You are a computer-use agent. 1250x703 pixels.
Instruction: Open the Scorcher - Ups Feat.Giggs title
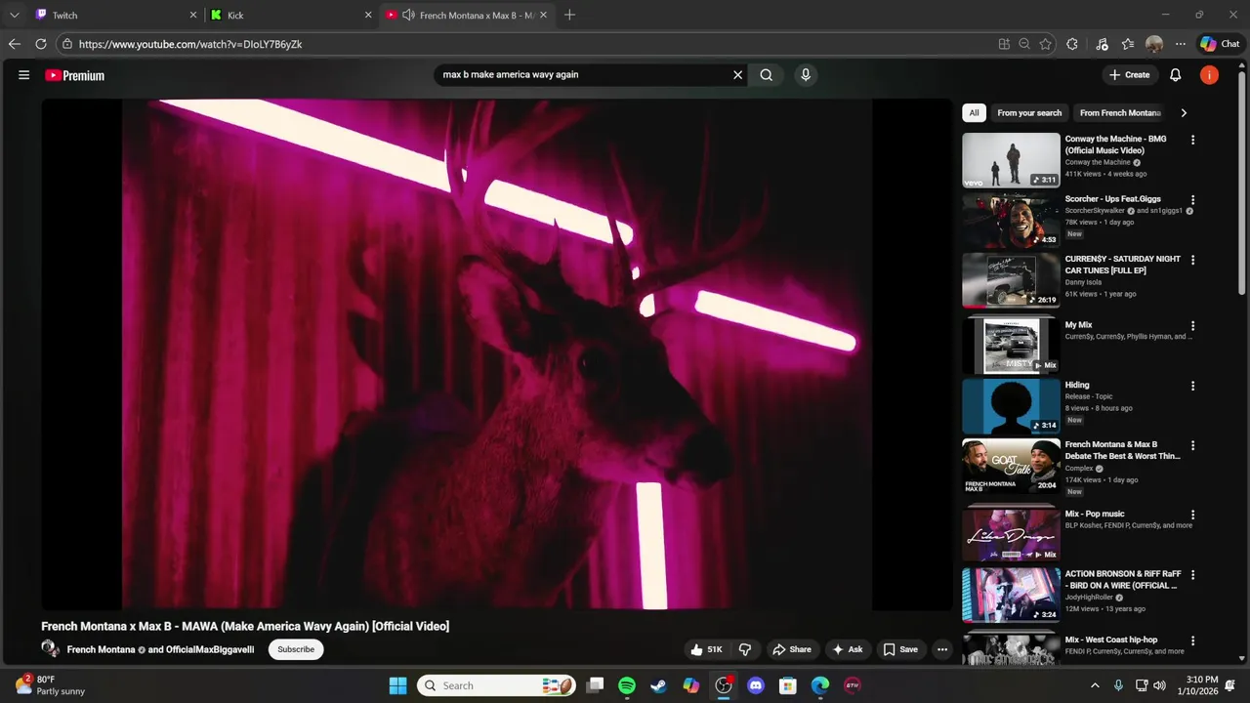click(1112, 199)
